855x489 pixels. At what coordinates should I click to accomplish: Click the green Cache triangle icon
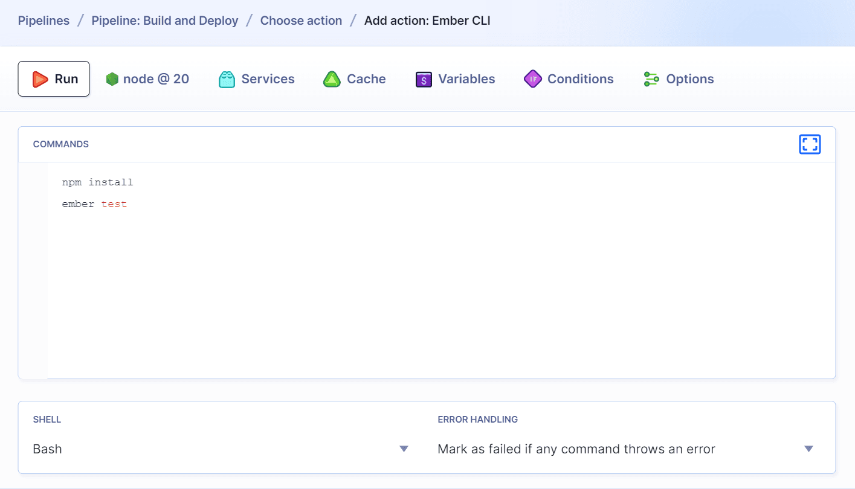pos(332,79)
